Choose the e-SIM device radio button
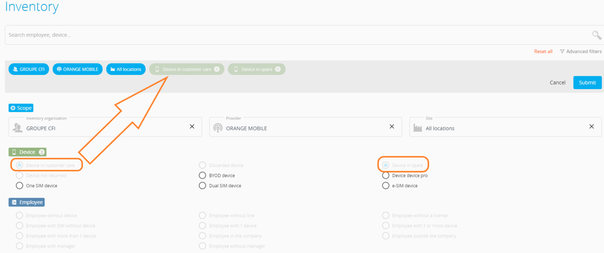 coord(386,186)
